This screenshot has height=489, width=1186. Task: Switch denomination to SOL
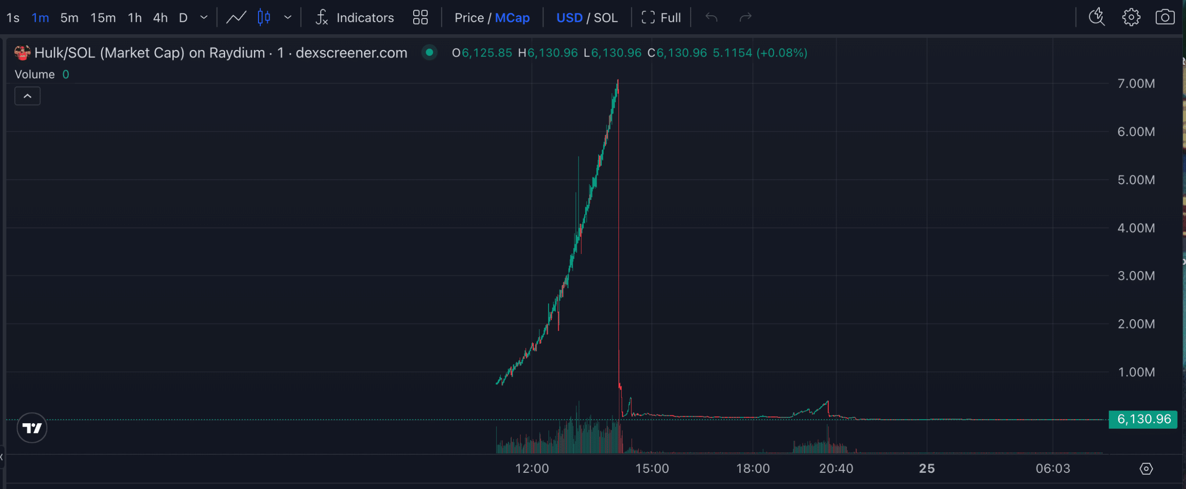[x=606, y=18]
